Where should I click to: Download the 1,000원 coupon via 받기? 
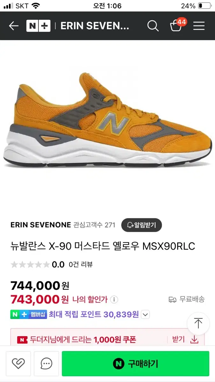pyautogui.click(x=185, y=339)
